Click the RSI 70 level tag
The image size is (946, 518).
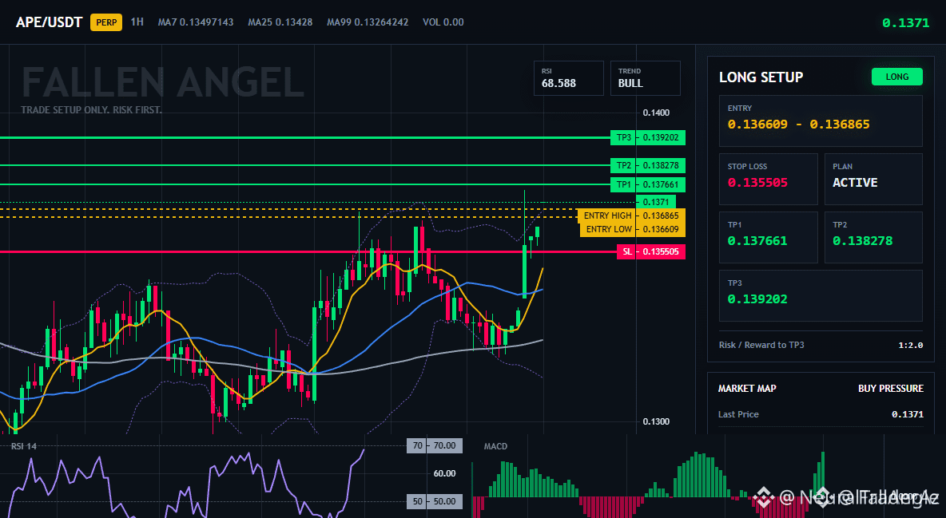435,445
